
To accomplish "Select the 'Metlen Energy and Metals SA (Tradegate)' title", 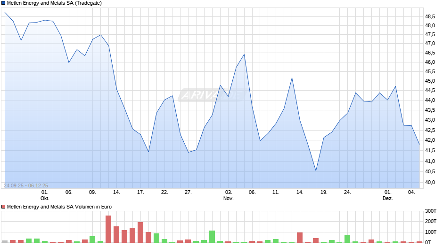I will [54, 3].
